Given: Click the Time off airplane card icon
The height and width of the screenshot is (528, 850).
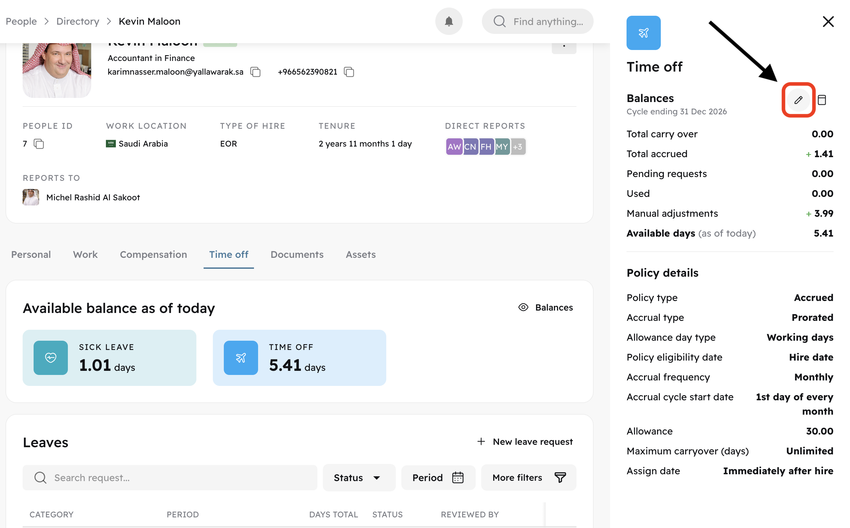Looking at the screenshot, I should (241, 357).
